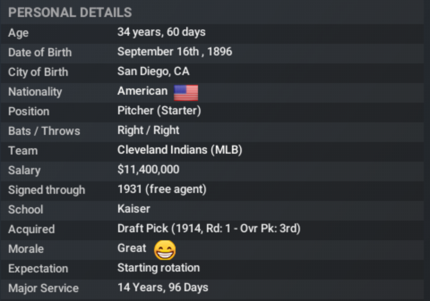Click the Pitcher (Starter) position value
This screenshot has width=430, height=301.
click(x=159, y=111)
